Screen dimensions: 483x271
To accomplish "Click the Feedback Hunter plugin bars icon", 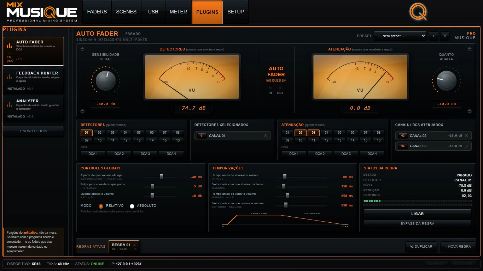I will pos(9,76).
